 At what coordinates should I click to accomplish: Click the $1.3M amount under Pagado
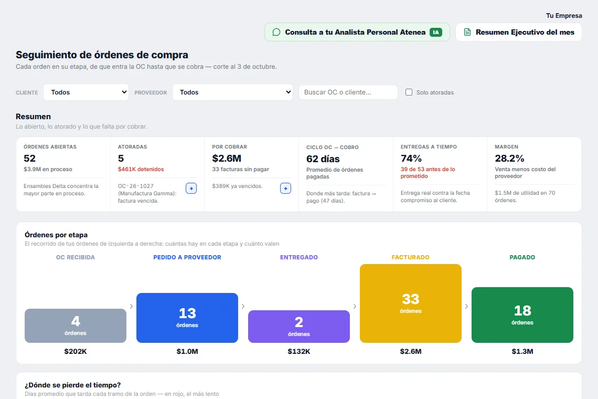[522, 351]
